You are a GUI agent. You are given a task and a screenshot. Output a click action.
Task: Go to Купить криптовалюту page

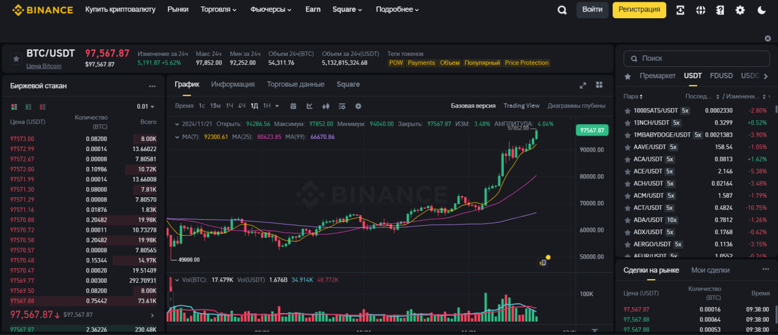tap(120, 10)
